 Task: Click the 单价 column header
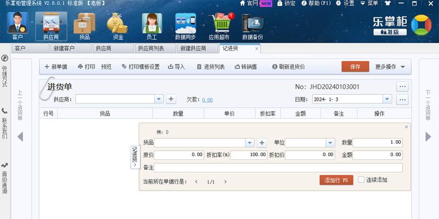point(229,114)
